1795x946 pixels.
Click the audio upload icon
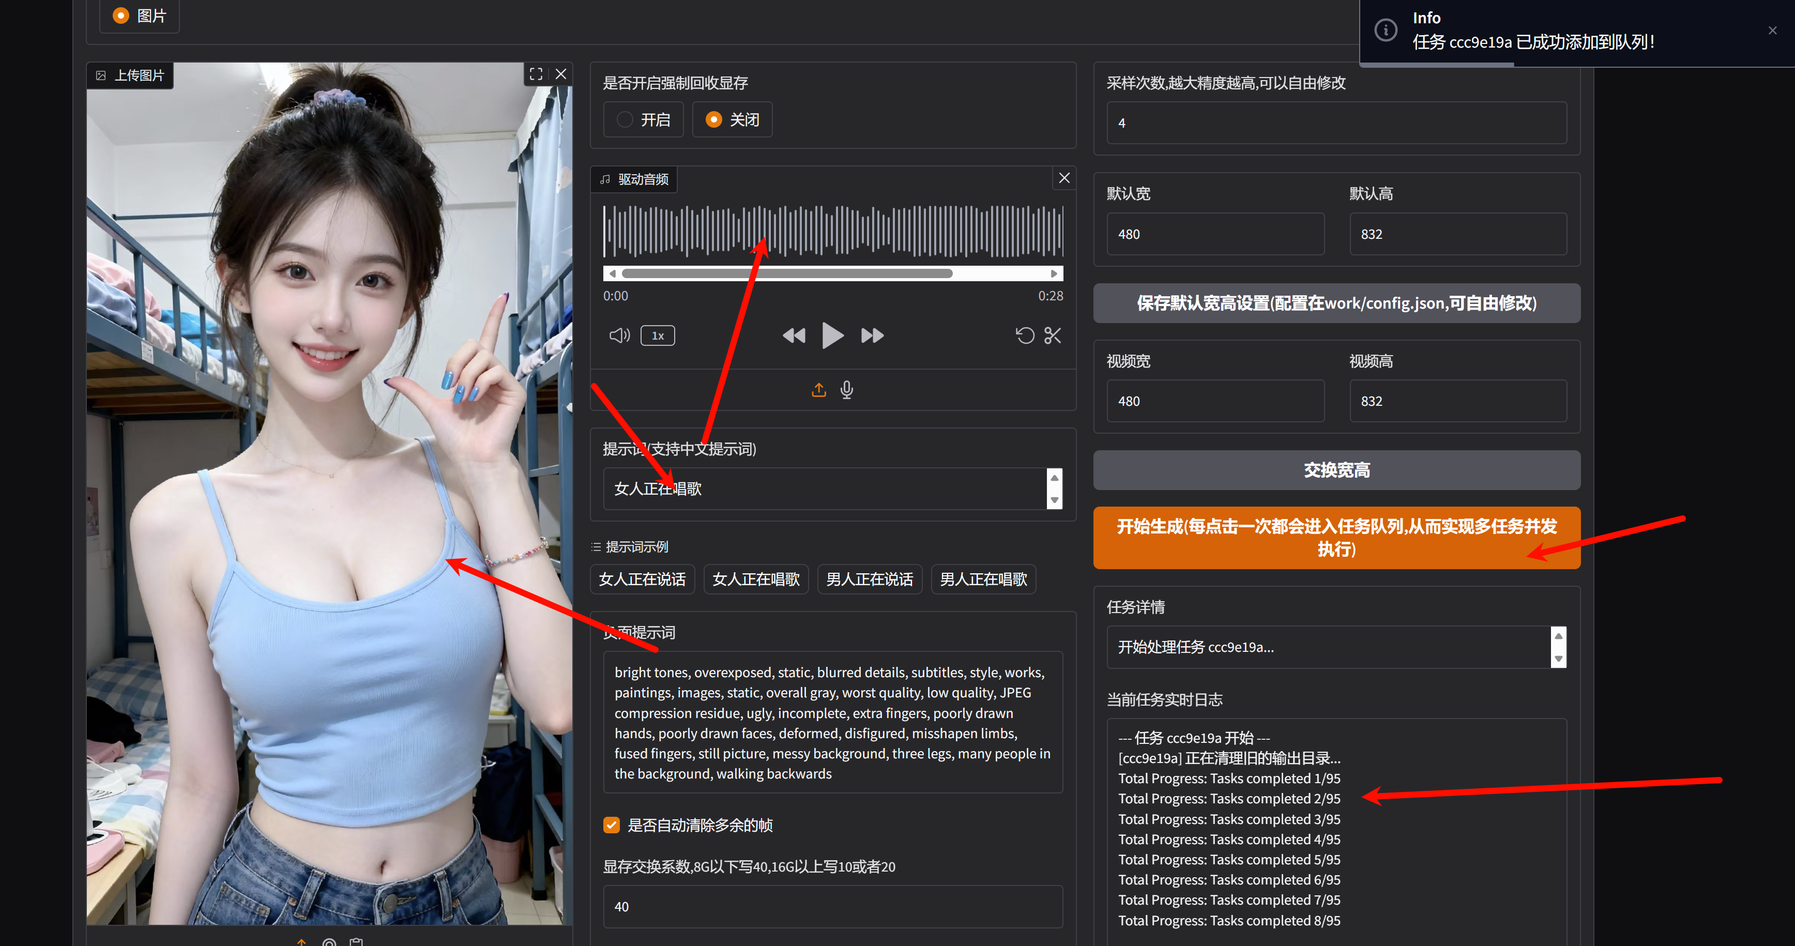[x=819, y=389]
